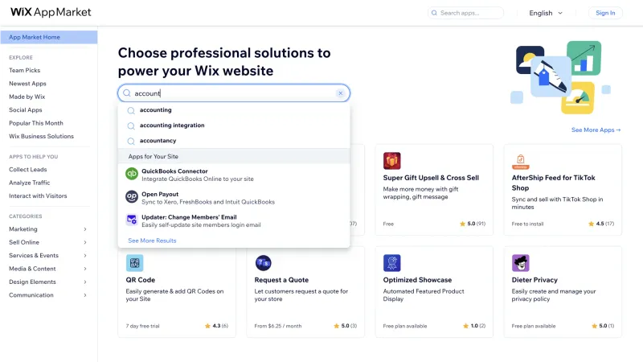Open Made by Wix in the sidebar

click(x=27, y=97)
